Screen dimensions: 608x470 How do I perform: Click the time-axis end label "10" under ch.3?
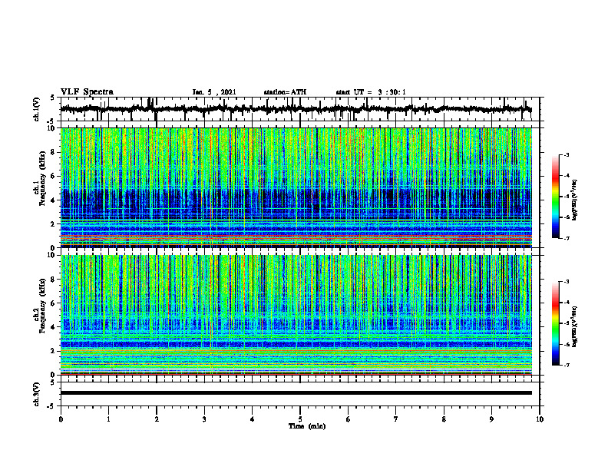(x=540, y=419)
